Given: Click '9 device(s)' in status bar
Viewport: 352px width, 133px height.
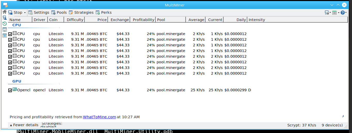Looking at the screenshot, I should coord(332,125).
